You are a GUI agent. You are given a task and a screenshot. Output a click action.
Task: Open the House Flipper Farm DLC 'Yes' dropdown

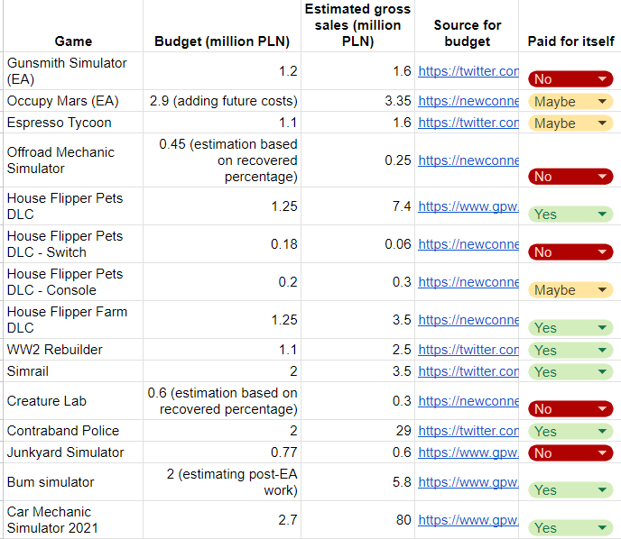tap(570, 327)
